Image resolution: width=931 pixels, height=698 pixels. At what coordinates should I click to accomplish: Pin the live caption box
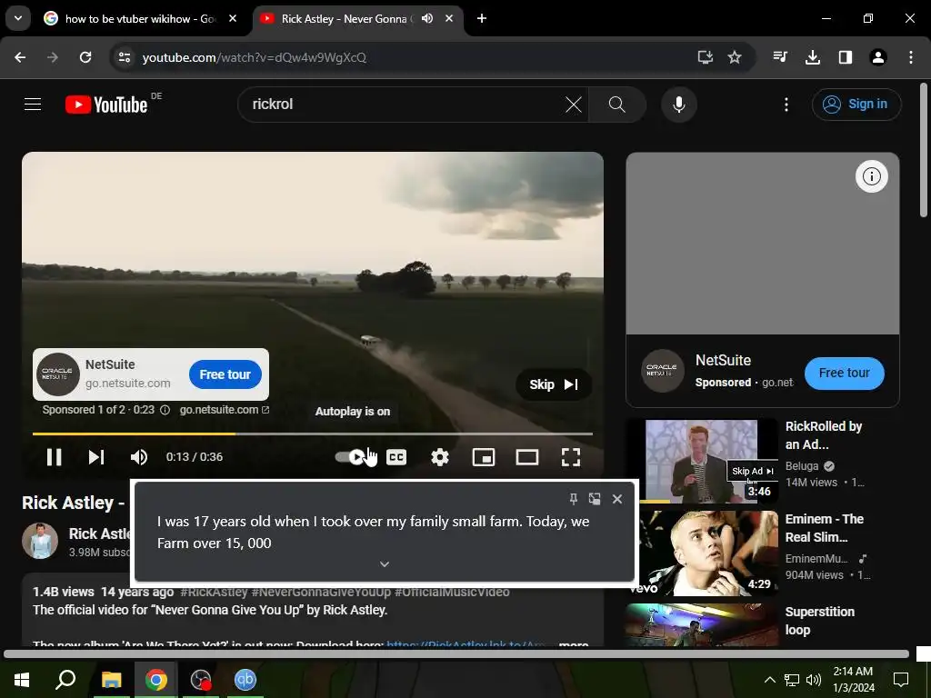pyautogui.click(x=574, y=499)
